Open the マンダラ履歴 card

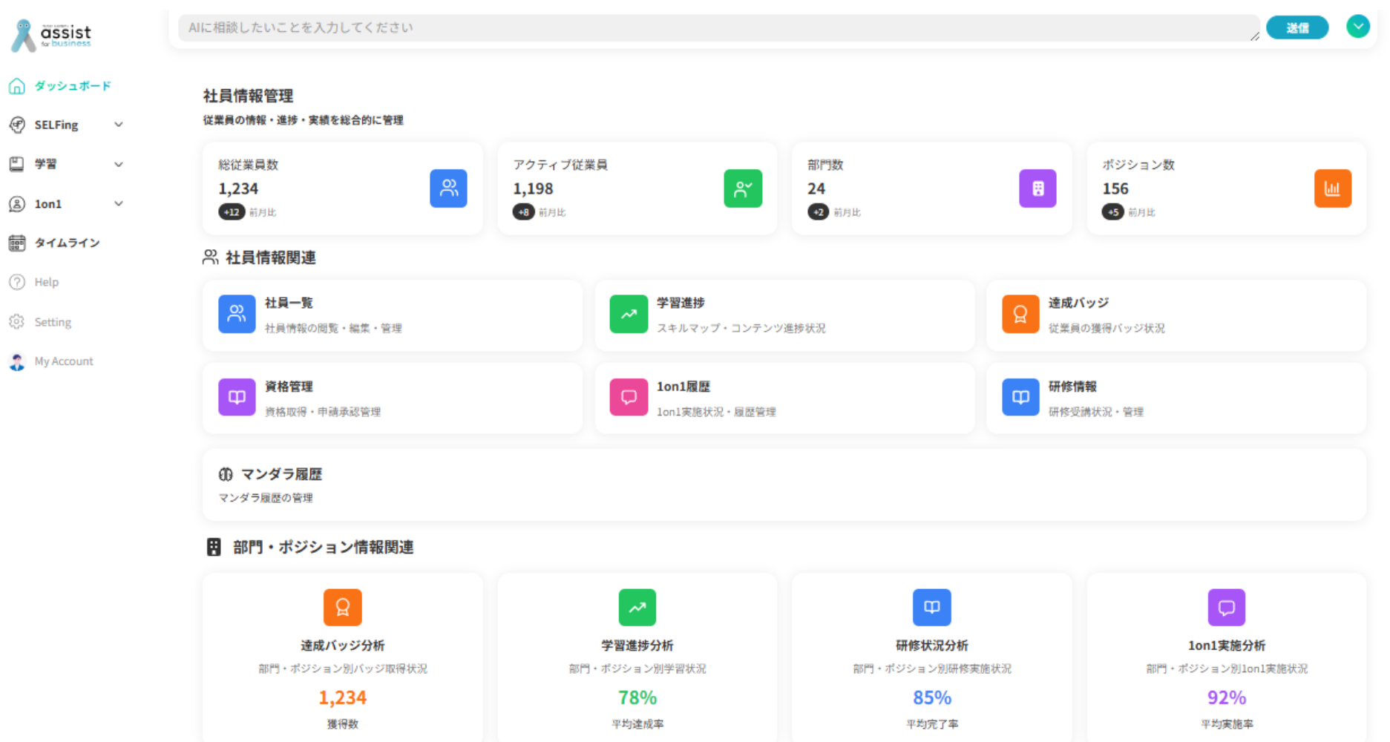784,485
